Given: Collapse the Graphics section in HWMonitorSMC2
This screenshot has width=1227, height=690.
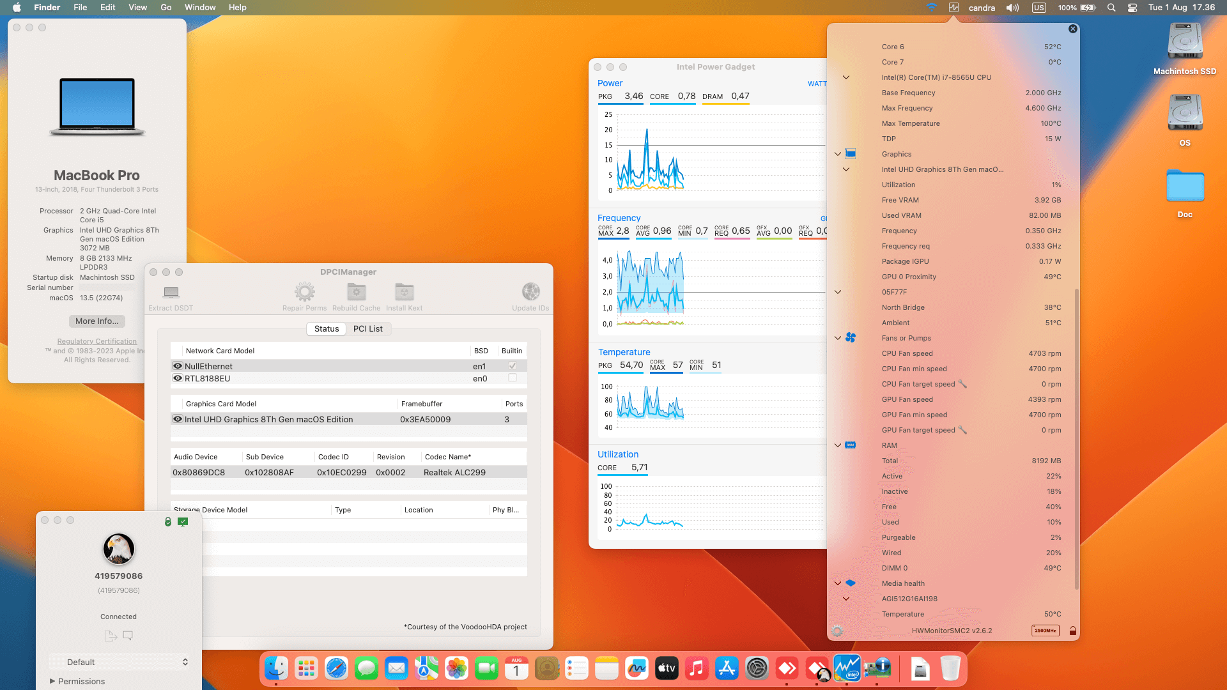Looking at the screenshot, I should (x=837, y=154).
